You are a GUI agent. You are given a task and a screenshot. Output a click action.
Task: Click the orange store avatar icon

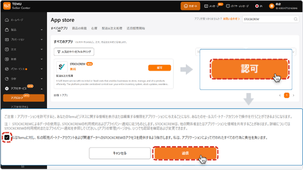click(x=271, y=6)
